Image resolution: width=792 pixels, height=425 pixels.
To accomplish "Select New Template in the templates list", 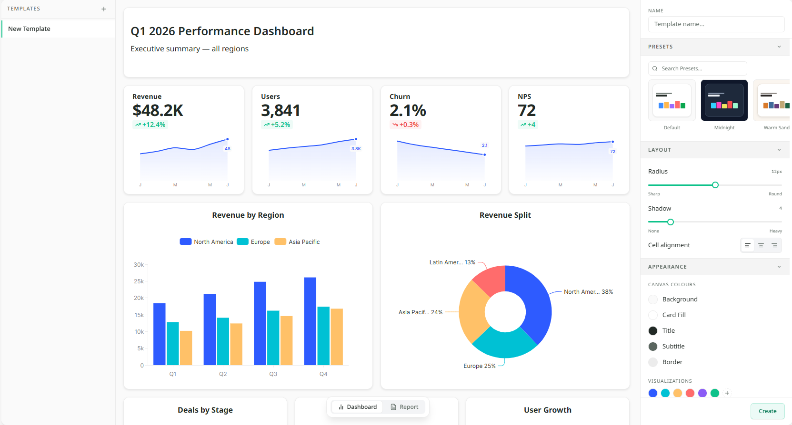I will pyautogui.click(x=58, y=29).
